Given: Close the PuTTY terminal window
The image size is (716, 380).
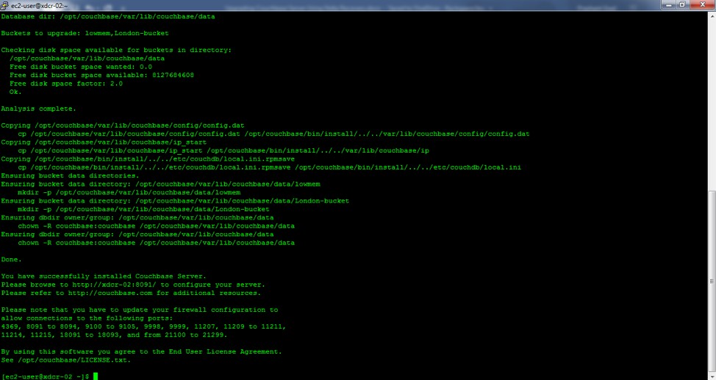Looking at the screenshot, I should 702,4.
